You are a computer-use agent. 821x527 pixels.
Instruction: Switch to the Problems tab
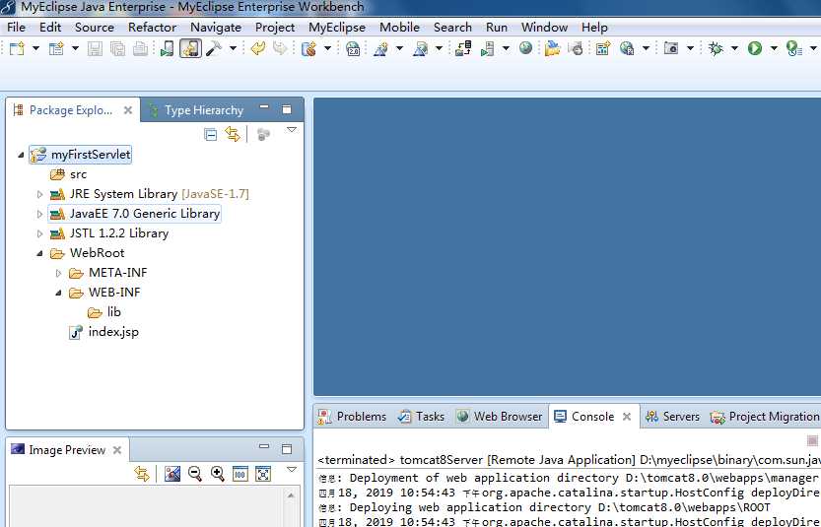pos(352,417)
